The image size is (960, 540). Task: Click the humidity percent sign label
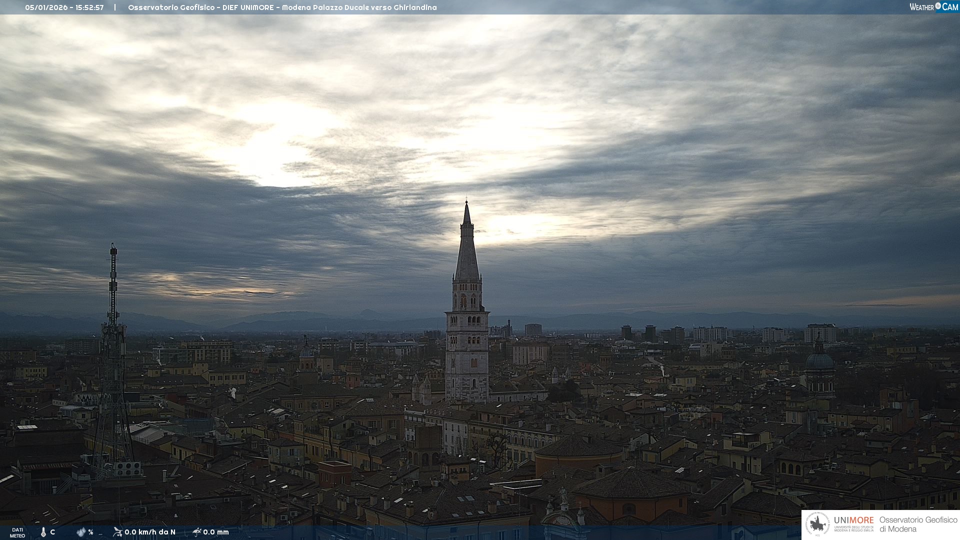click(x=90, y=532)
